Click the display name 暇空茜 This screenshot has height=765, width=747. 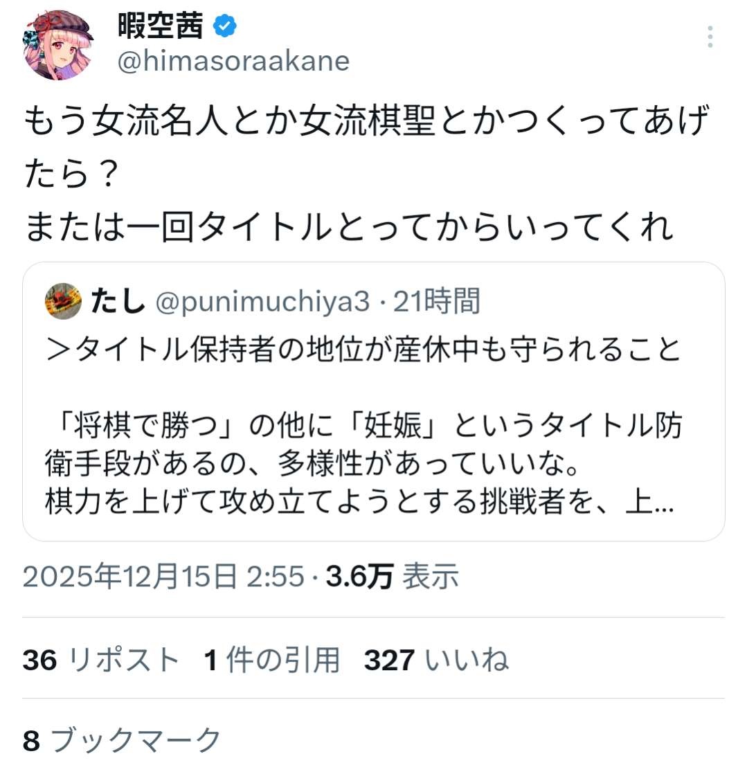click(162, 26)
